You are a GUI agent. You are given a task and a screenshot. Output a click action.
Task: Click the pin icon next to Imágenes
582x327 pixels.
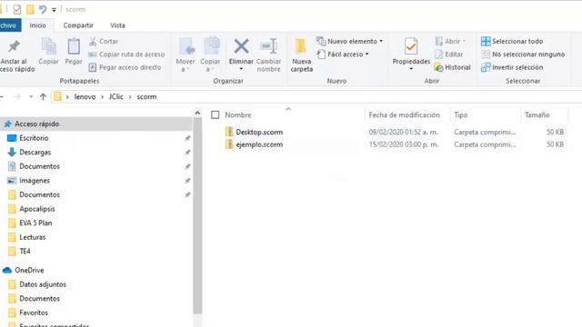(187, 181)
